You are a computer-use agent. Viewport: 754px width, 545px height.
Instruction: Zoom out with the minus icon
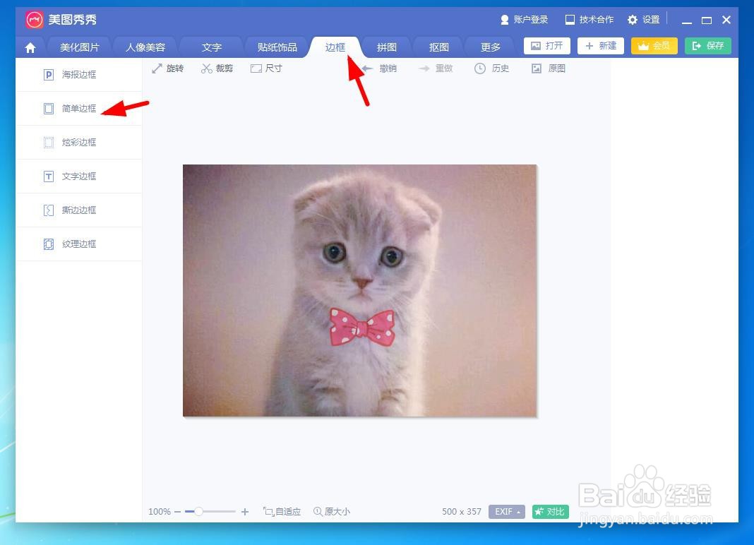[x=177, y=512]
